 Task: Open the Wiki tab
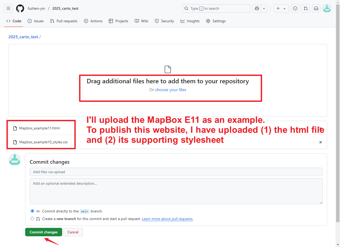142,21
